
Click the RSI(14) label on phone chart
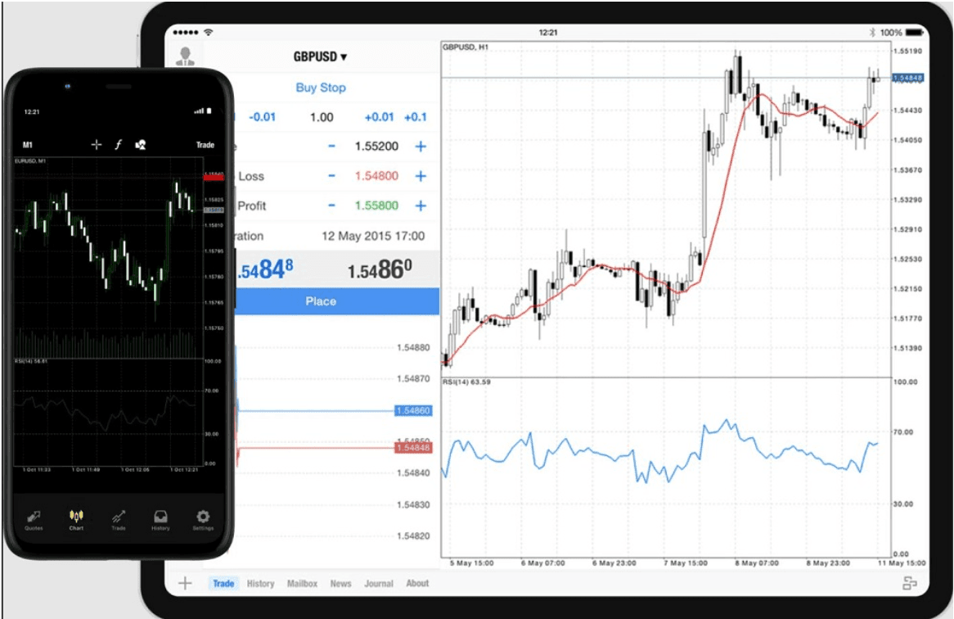point(31,361)
